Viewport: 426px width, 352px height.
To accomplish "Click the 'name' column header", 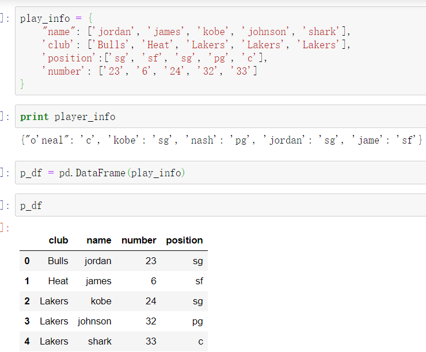I will coord(99,241).
